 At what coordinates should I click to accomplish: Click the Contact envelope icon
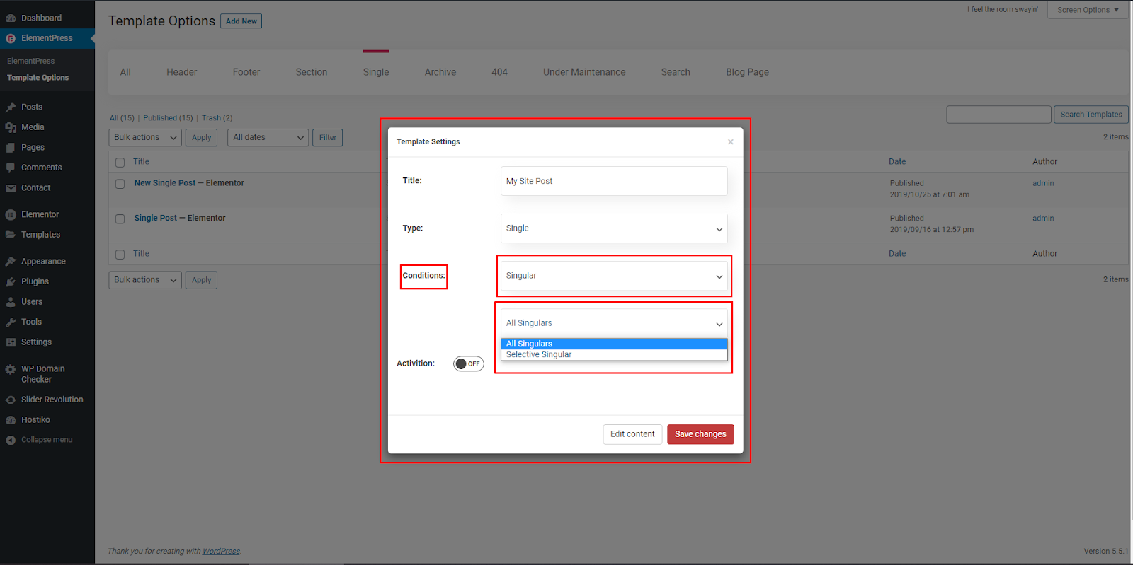pos(11,188)
